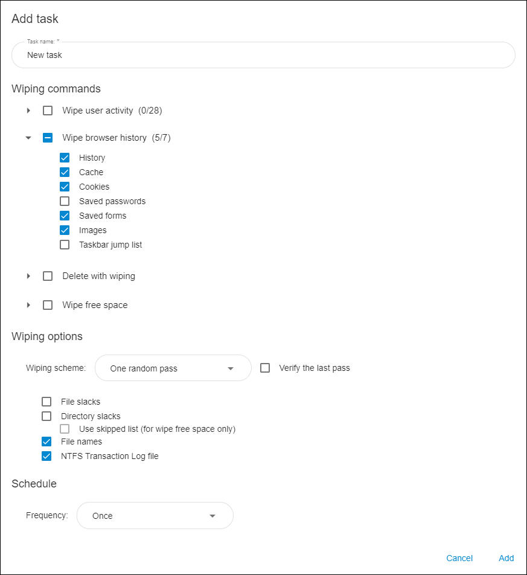
Task: Uncheck the History checkbox
Action: 65,158
